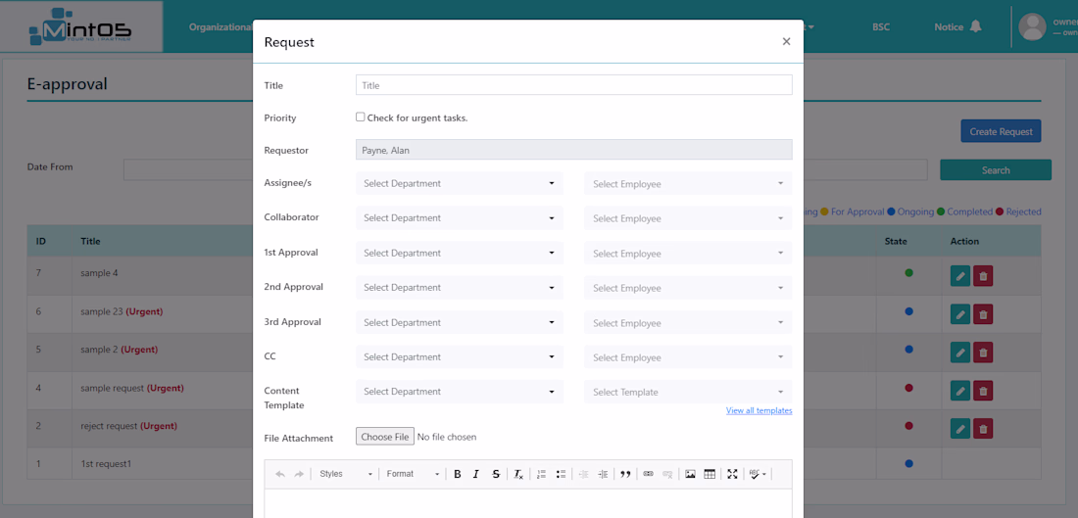Increase indent in editor
The width and height of the screenshot is (1078, 518).
point(603,474)
